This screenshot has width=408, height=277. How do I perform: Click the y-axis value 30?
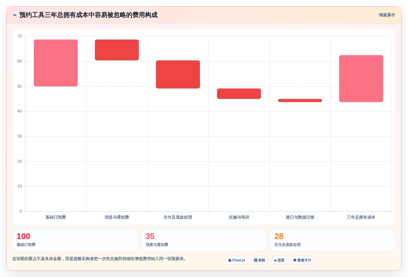pos(19,136)
